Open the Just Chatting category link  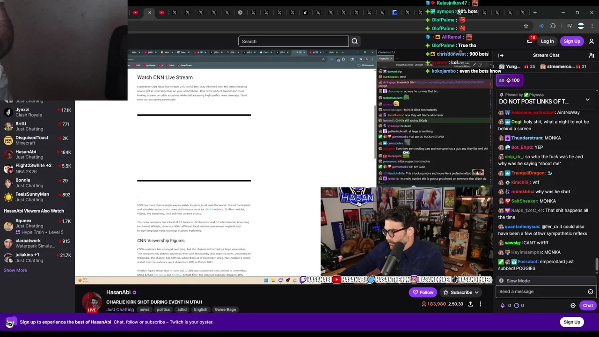pyautogui.click(x=120, y=309)
